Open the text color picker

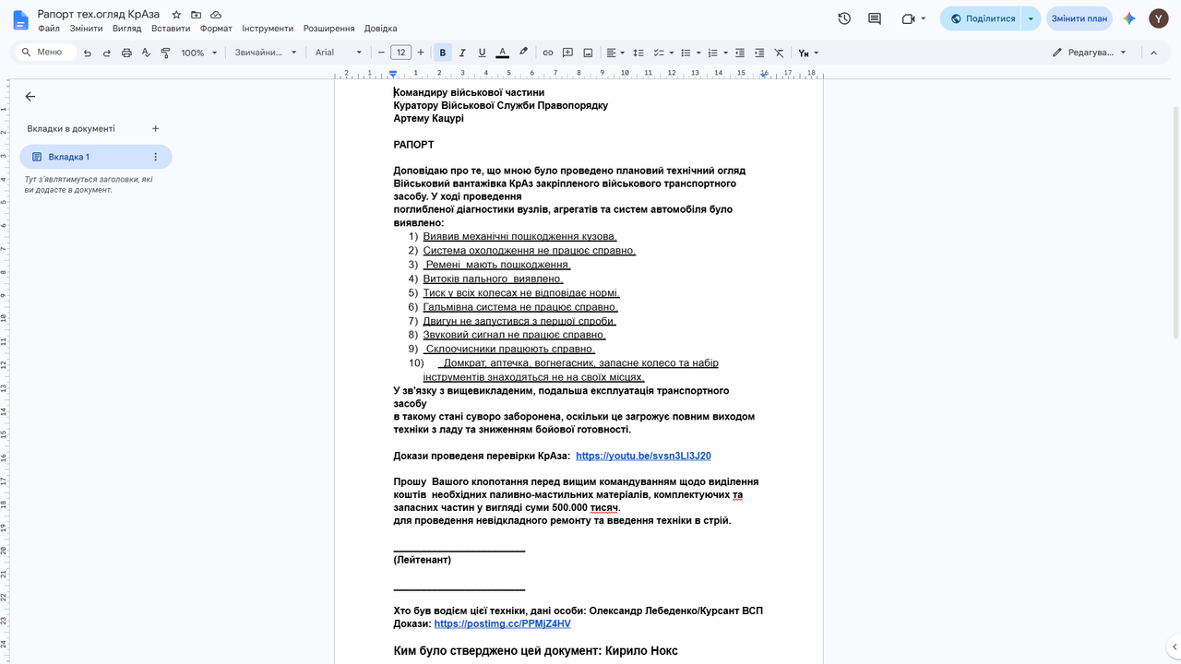(502, 53)
